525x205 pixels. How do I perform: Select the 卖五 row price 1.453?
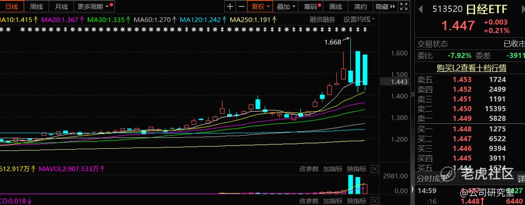[462, 80]
